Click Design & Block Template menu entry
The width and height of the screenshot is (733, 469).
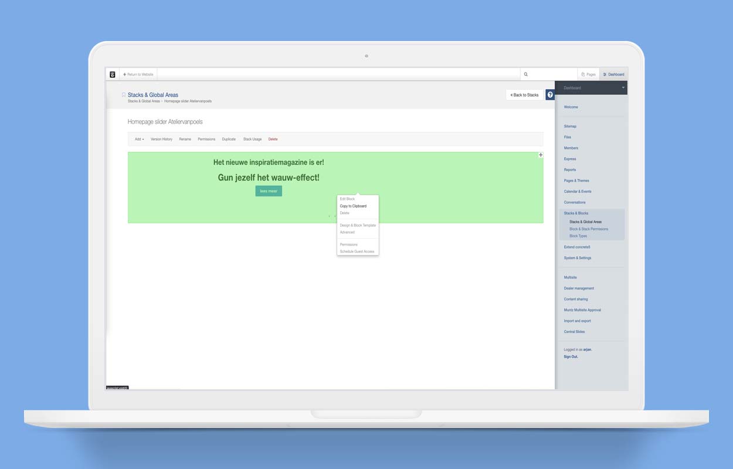[358, 226]
